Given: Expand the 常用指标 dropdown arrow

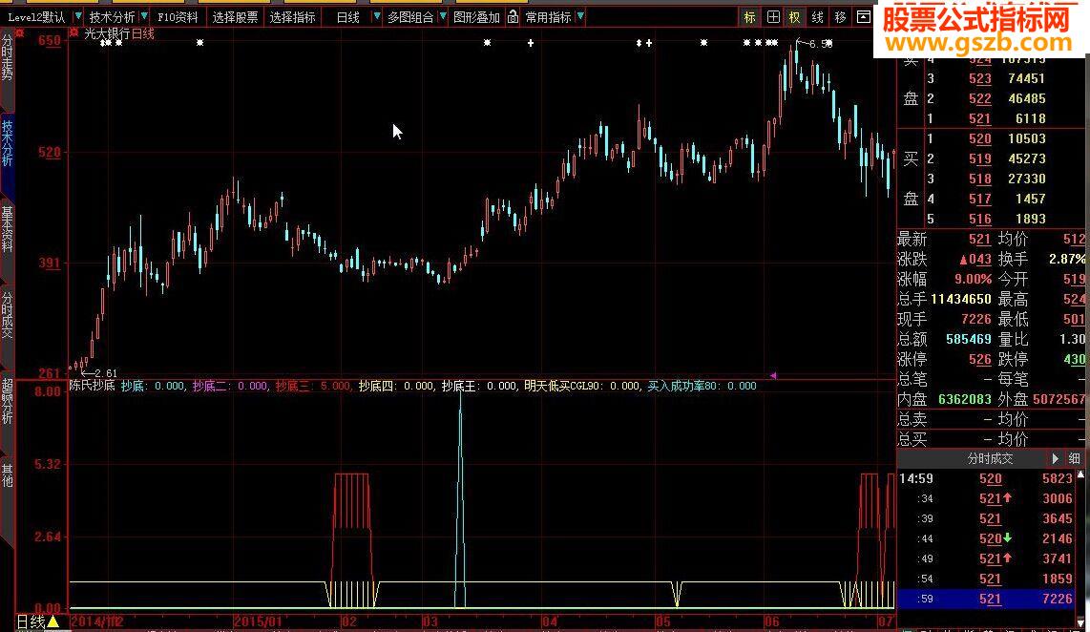Looking at the screenshot, I should click(x=579, y=16).
